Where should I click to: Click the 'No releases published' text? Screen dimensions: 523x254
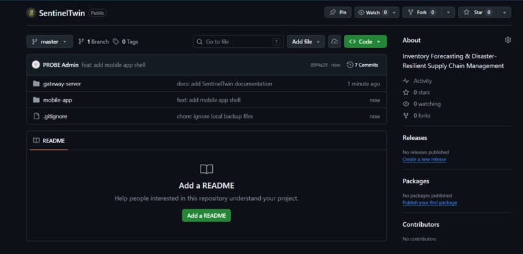coord(426,152)
